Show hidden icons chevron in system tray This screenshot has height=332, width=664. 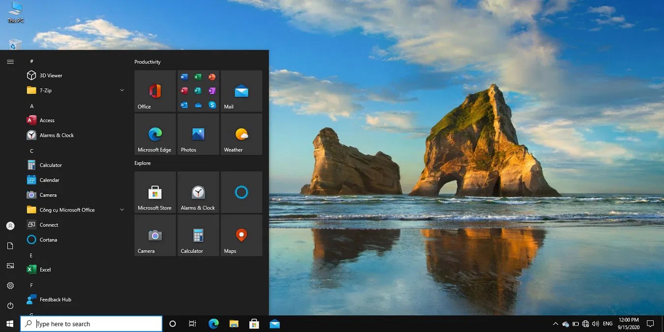click(556, 324)
